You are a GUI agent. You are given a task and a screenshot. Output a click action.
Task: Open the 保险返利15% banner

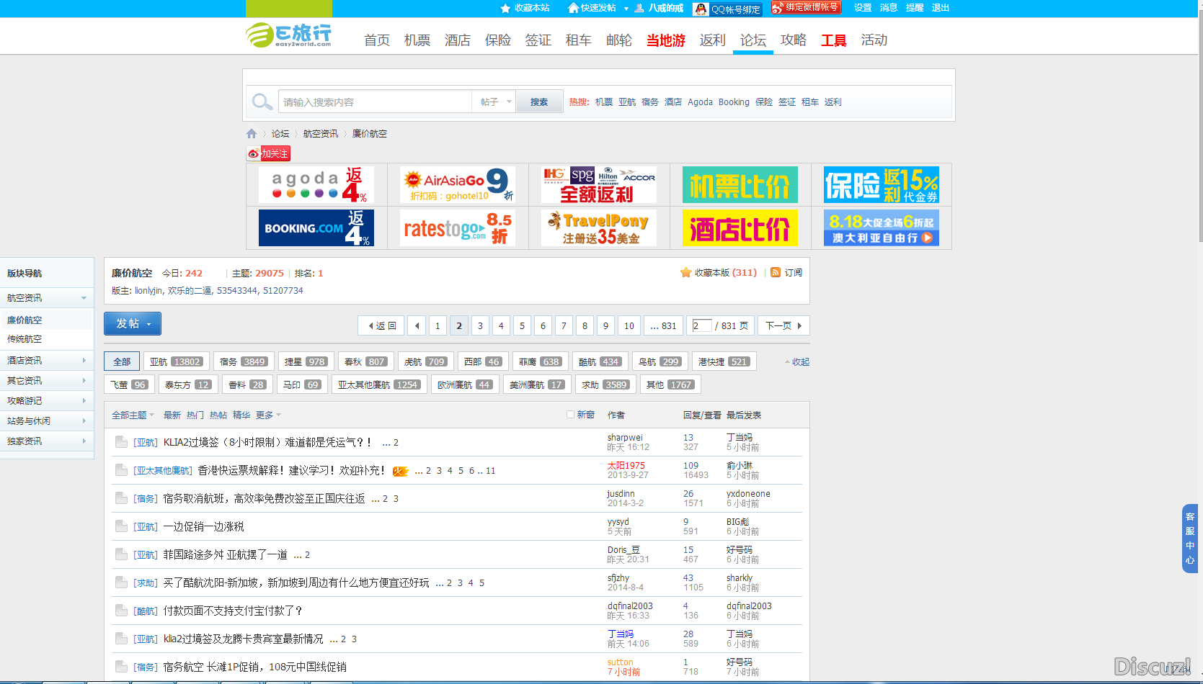click(x=882, y=185)
